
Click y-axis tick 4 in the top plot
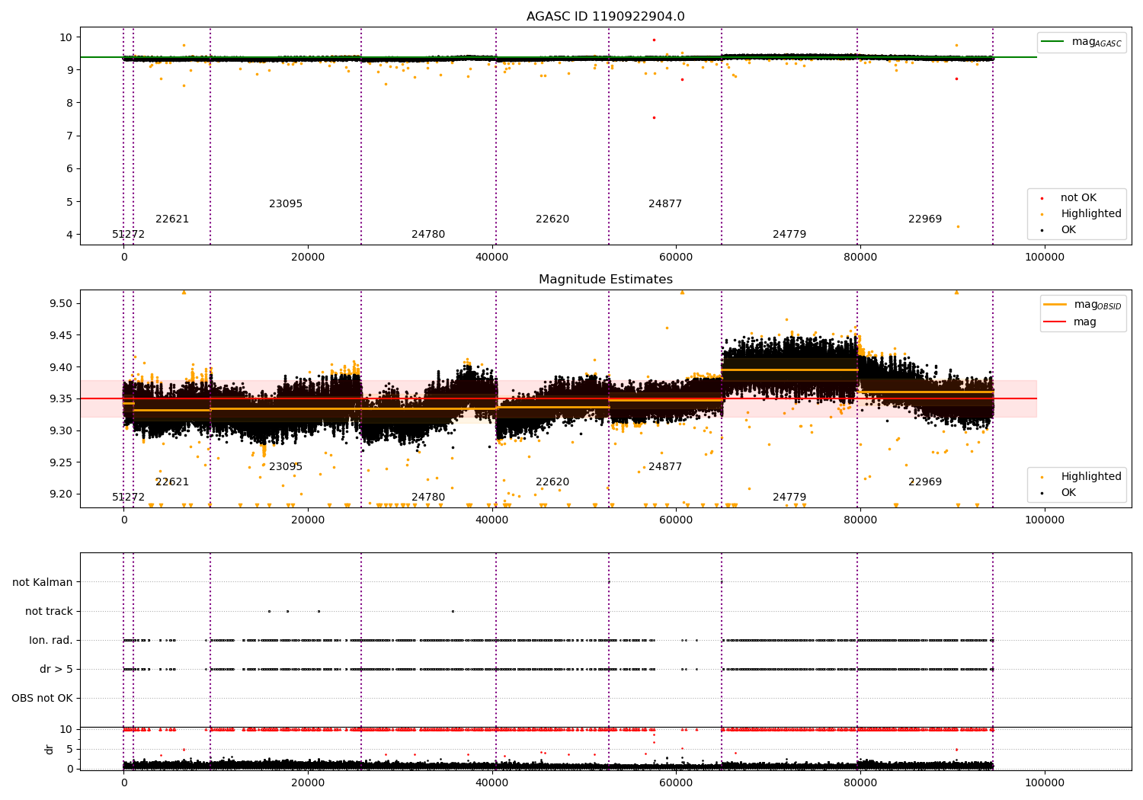pyautogui.click(x=69, y=235)
